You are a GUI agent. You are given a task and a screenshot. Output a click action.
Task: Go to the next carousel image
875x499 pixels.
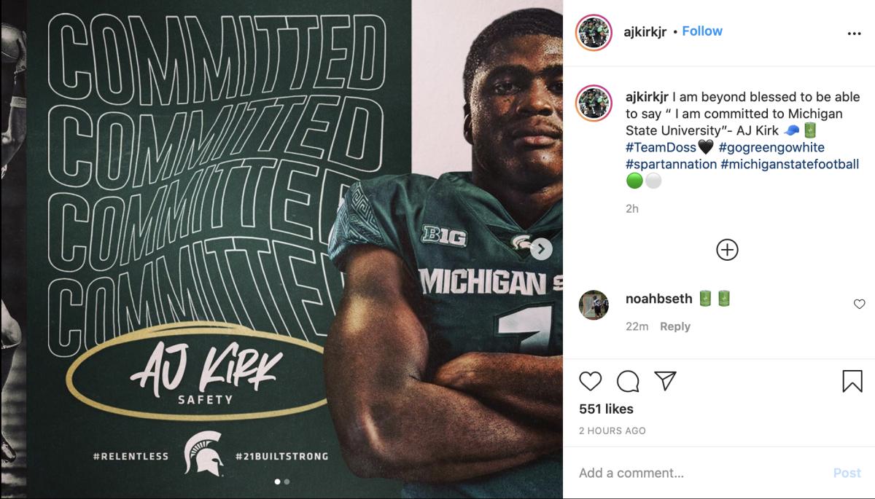[541, 249]
